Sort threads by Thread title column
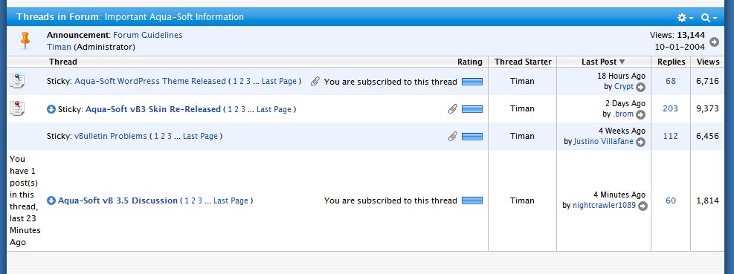 click(x=62, y=62)
